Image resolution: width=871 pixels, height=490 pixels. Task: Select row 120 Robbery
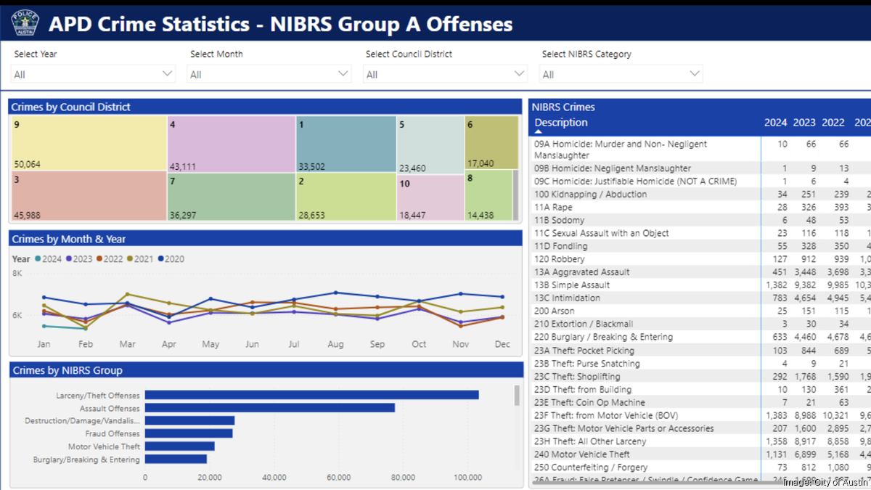point(700,259)
